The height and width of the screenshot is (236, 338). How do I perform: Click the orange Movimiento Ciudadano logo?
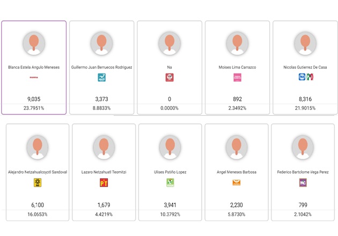[x=237, y=182]
